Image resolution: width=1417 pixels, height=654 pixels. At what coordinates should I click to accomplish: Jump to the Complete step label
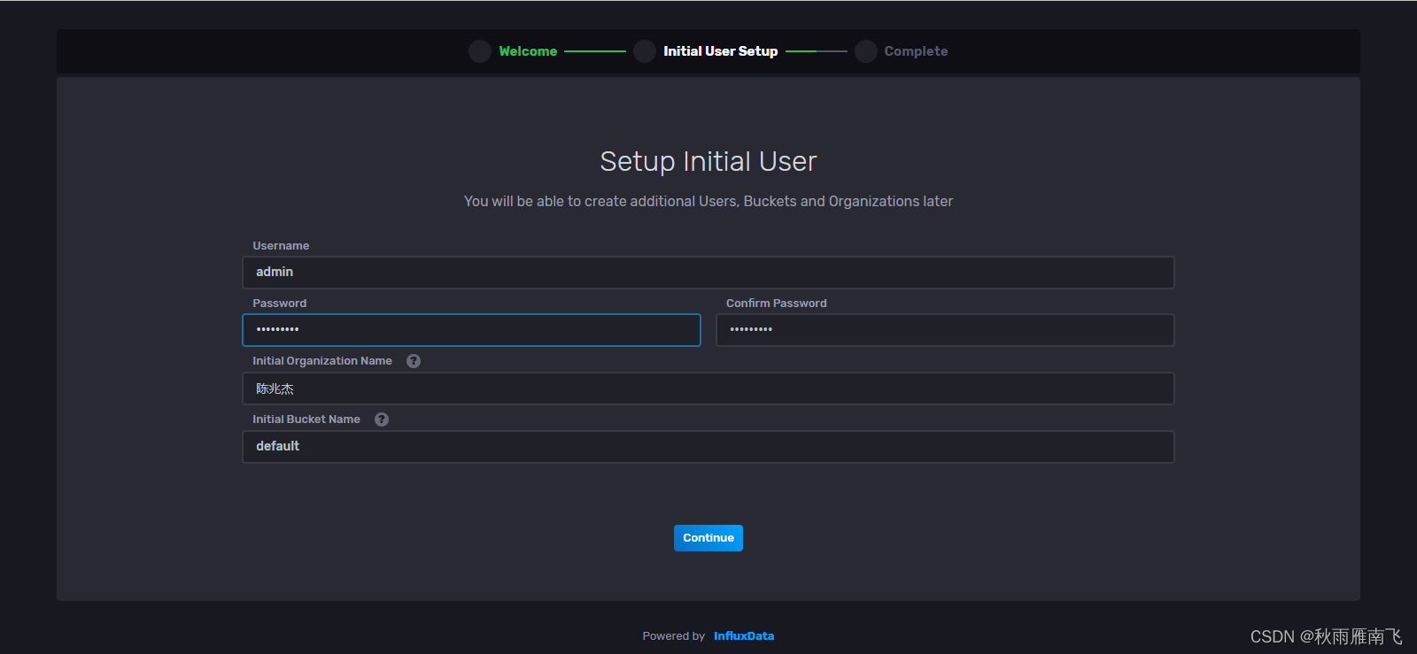[916, 51]
